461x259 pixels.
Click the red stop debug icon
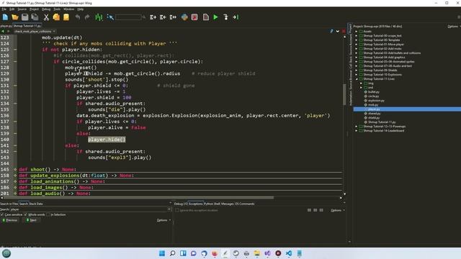point(194,17)
